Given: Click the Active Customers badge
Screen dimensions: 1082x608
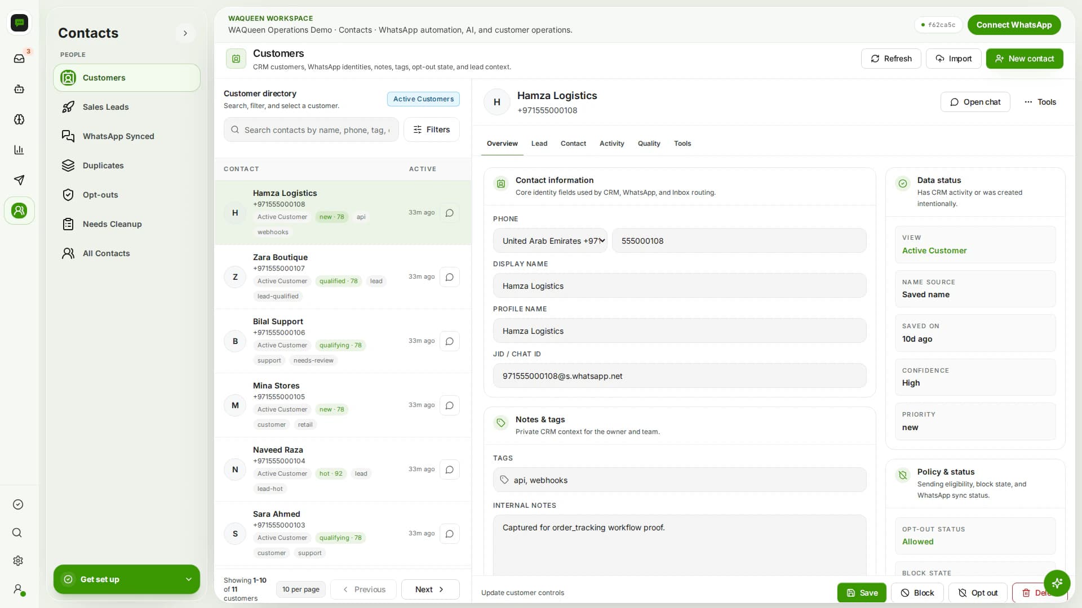Looking at the screenshot, I should point(423,99).
